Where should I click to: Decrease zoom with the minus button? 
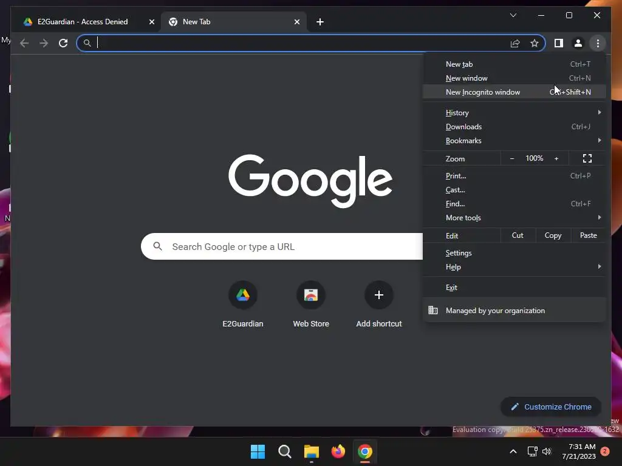(x=511, y=158)
